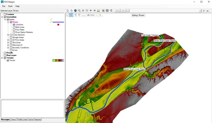Click the help question mark icon
Screen dimensions: 212x123
click(100, 15)
